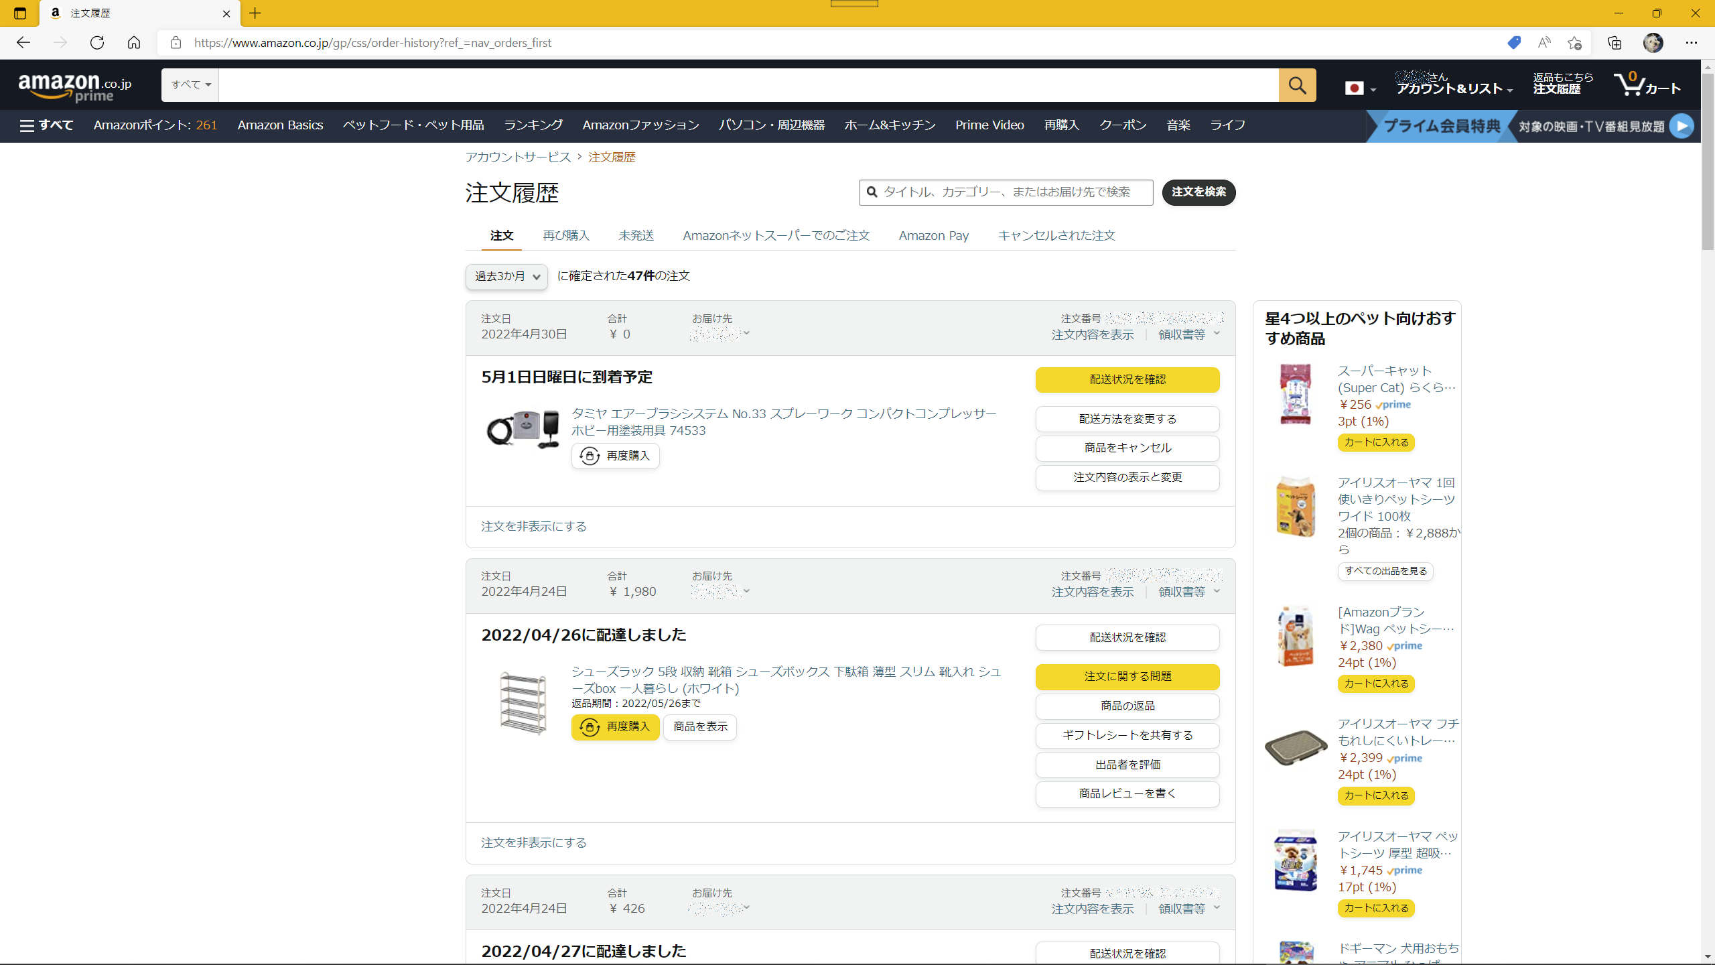Select ランキング in navigation bar
The height and width of the screenshot is (965, 1715).
click(x=533, y=125)
